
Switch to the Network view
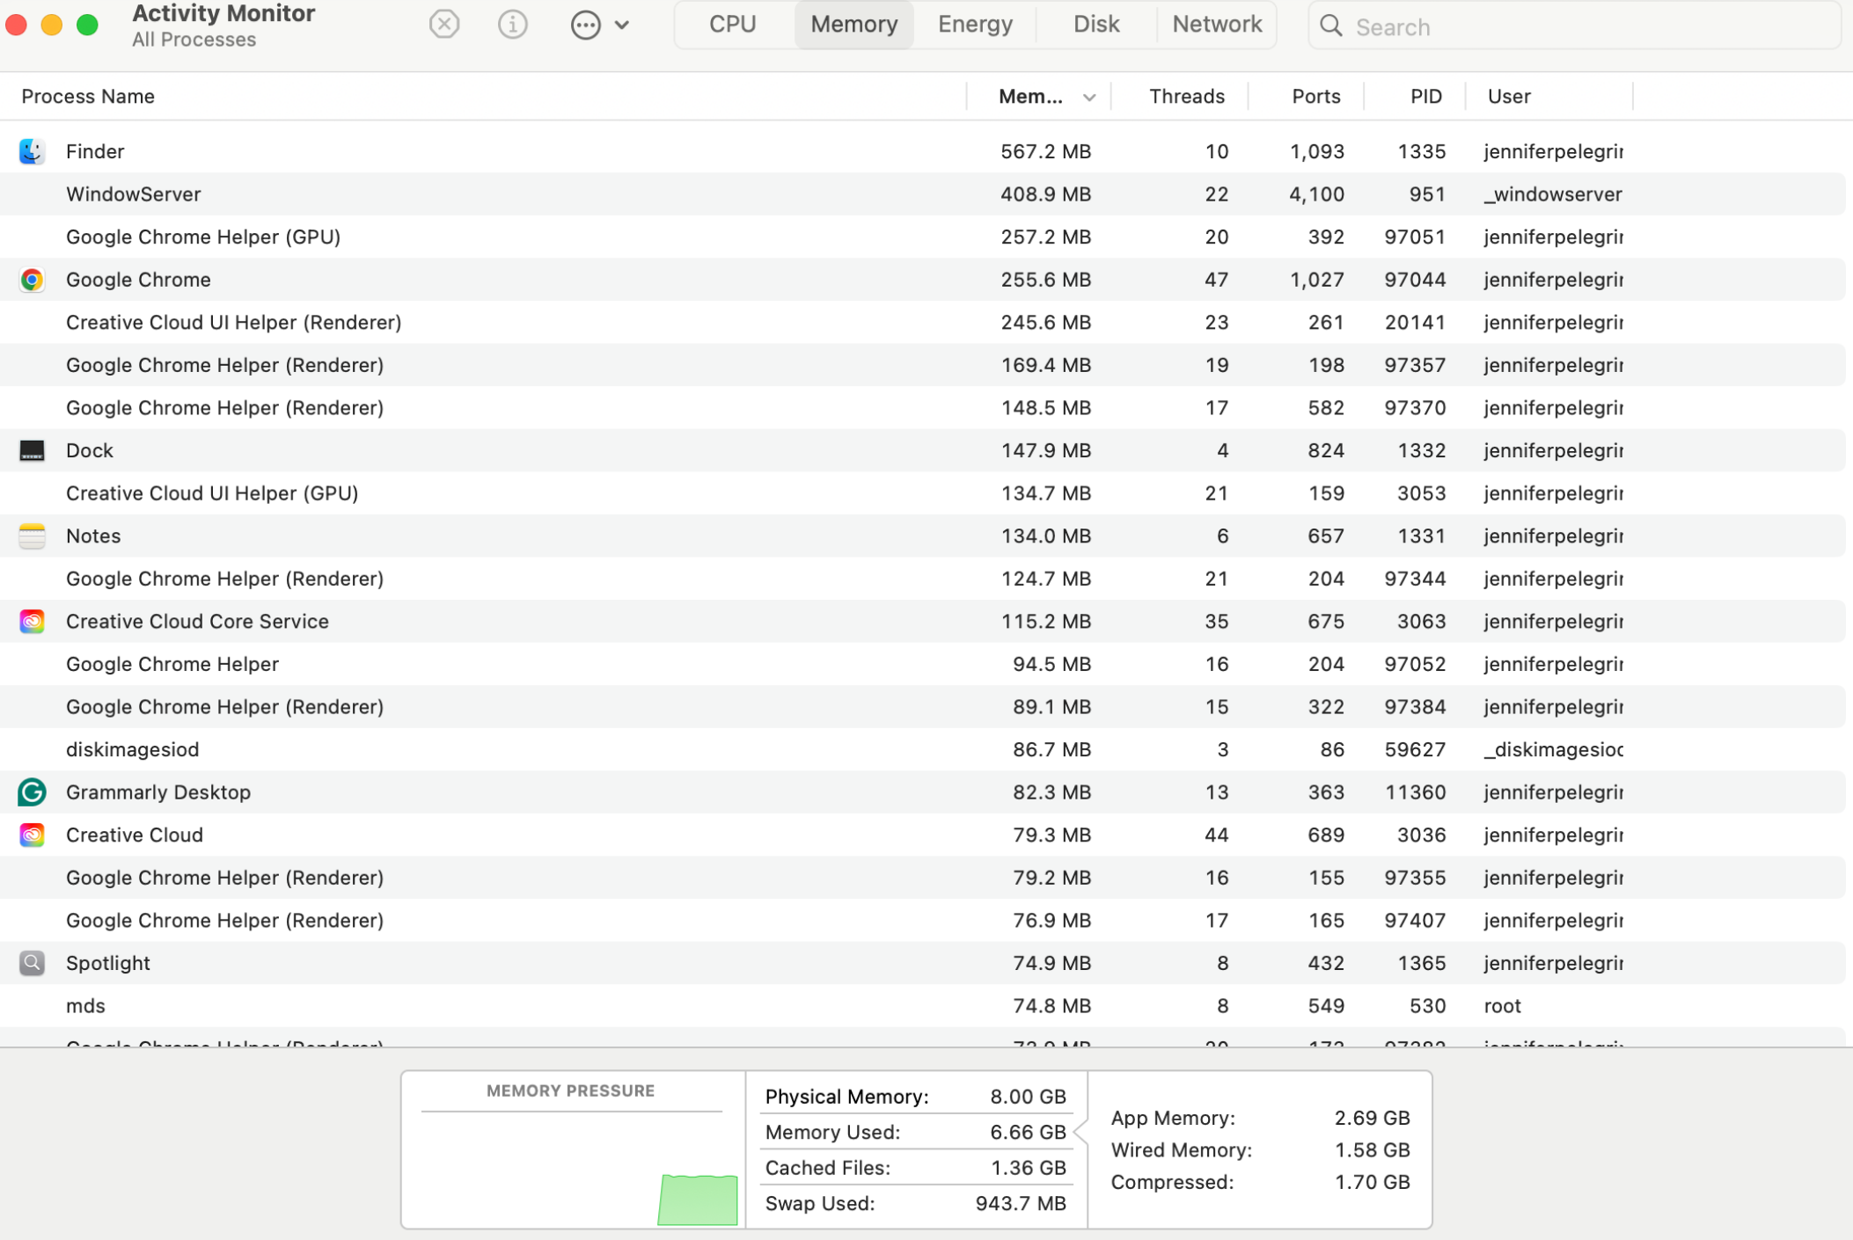click(x=1217, y=24)
